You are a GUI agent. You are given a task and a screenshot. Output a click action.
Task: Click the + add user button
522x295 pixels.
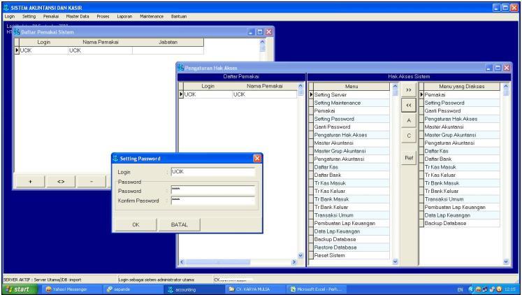[30, 181]
